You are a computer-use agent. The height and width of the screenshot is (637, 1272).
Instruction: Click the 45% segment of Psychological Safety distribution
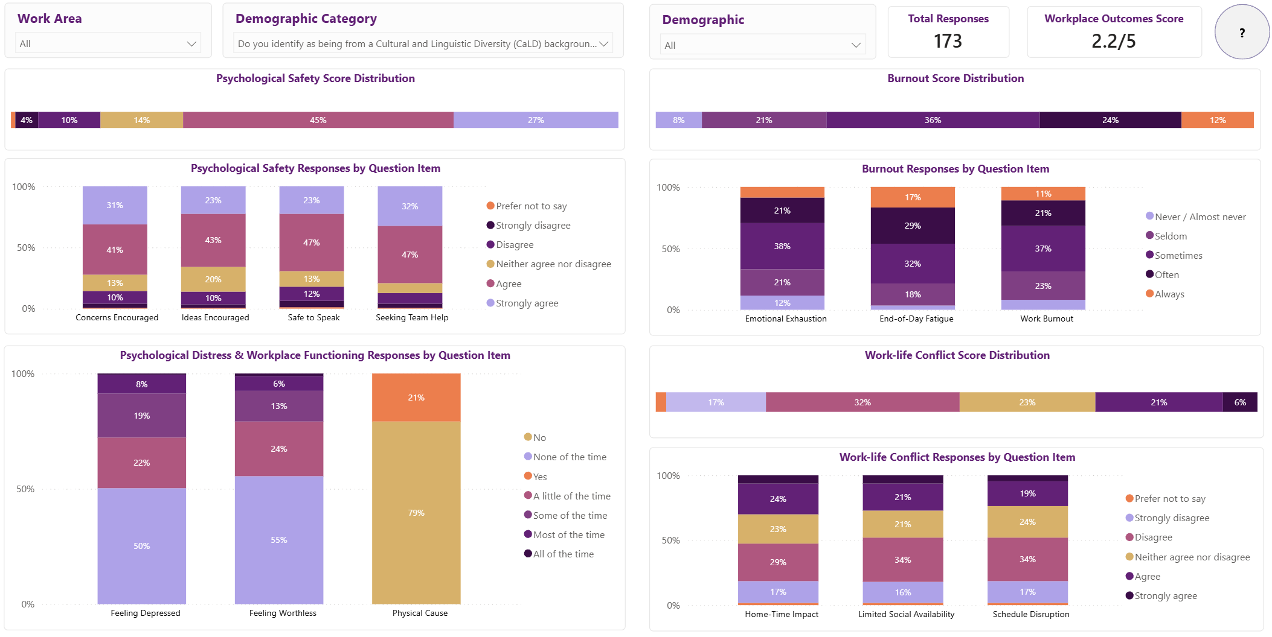(x=318, y=120)
